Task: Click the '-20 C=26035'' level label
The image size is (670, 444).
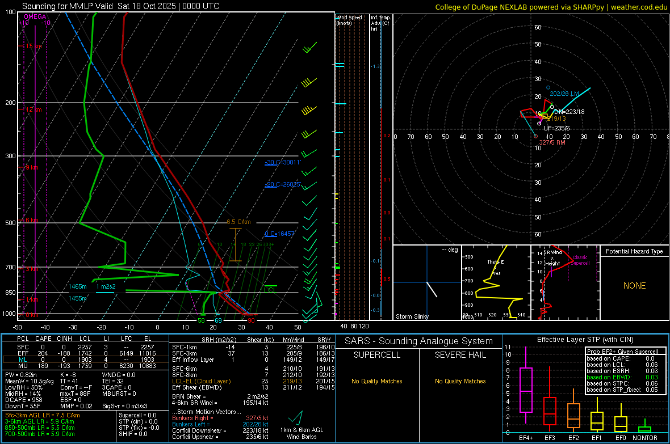Action: [283, 184]
